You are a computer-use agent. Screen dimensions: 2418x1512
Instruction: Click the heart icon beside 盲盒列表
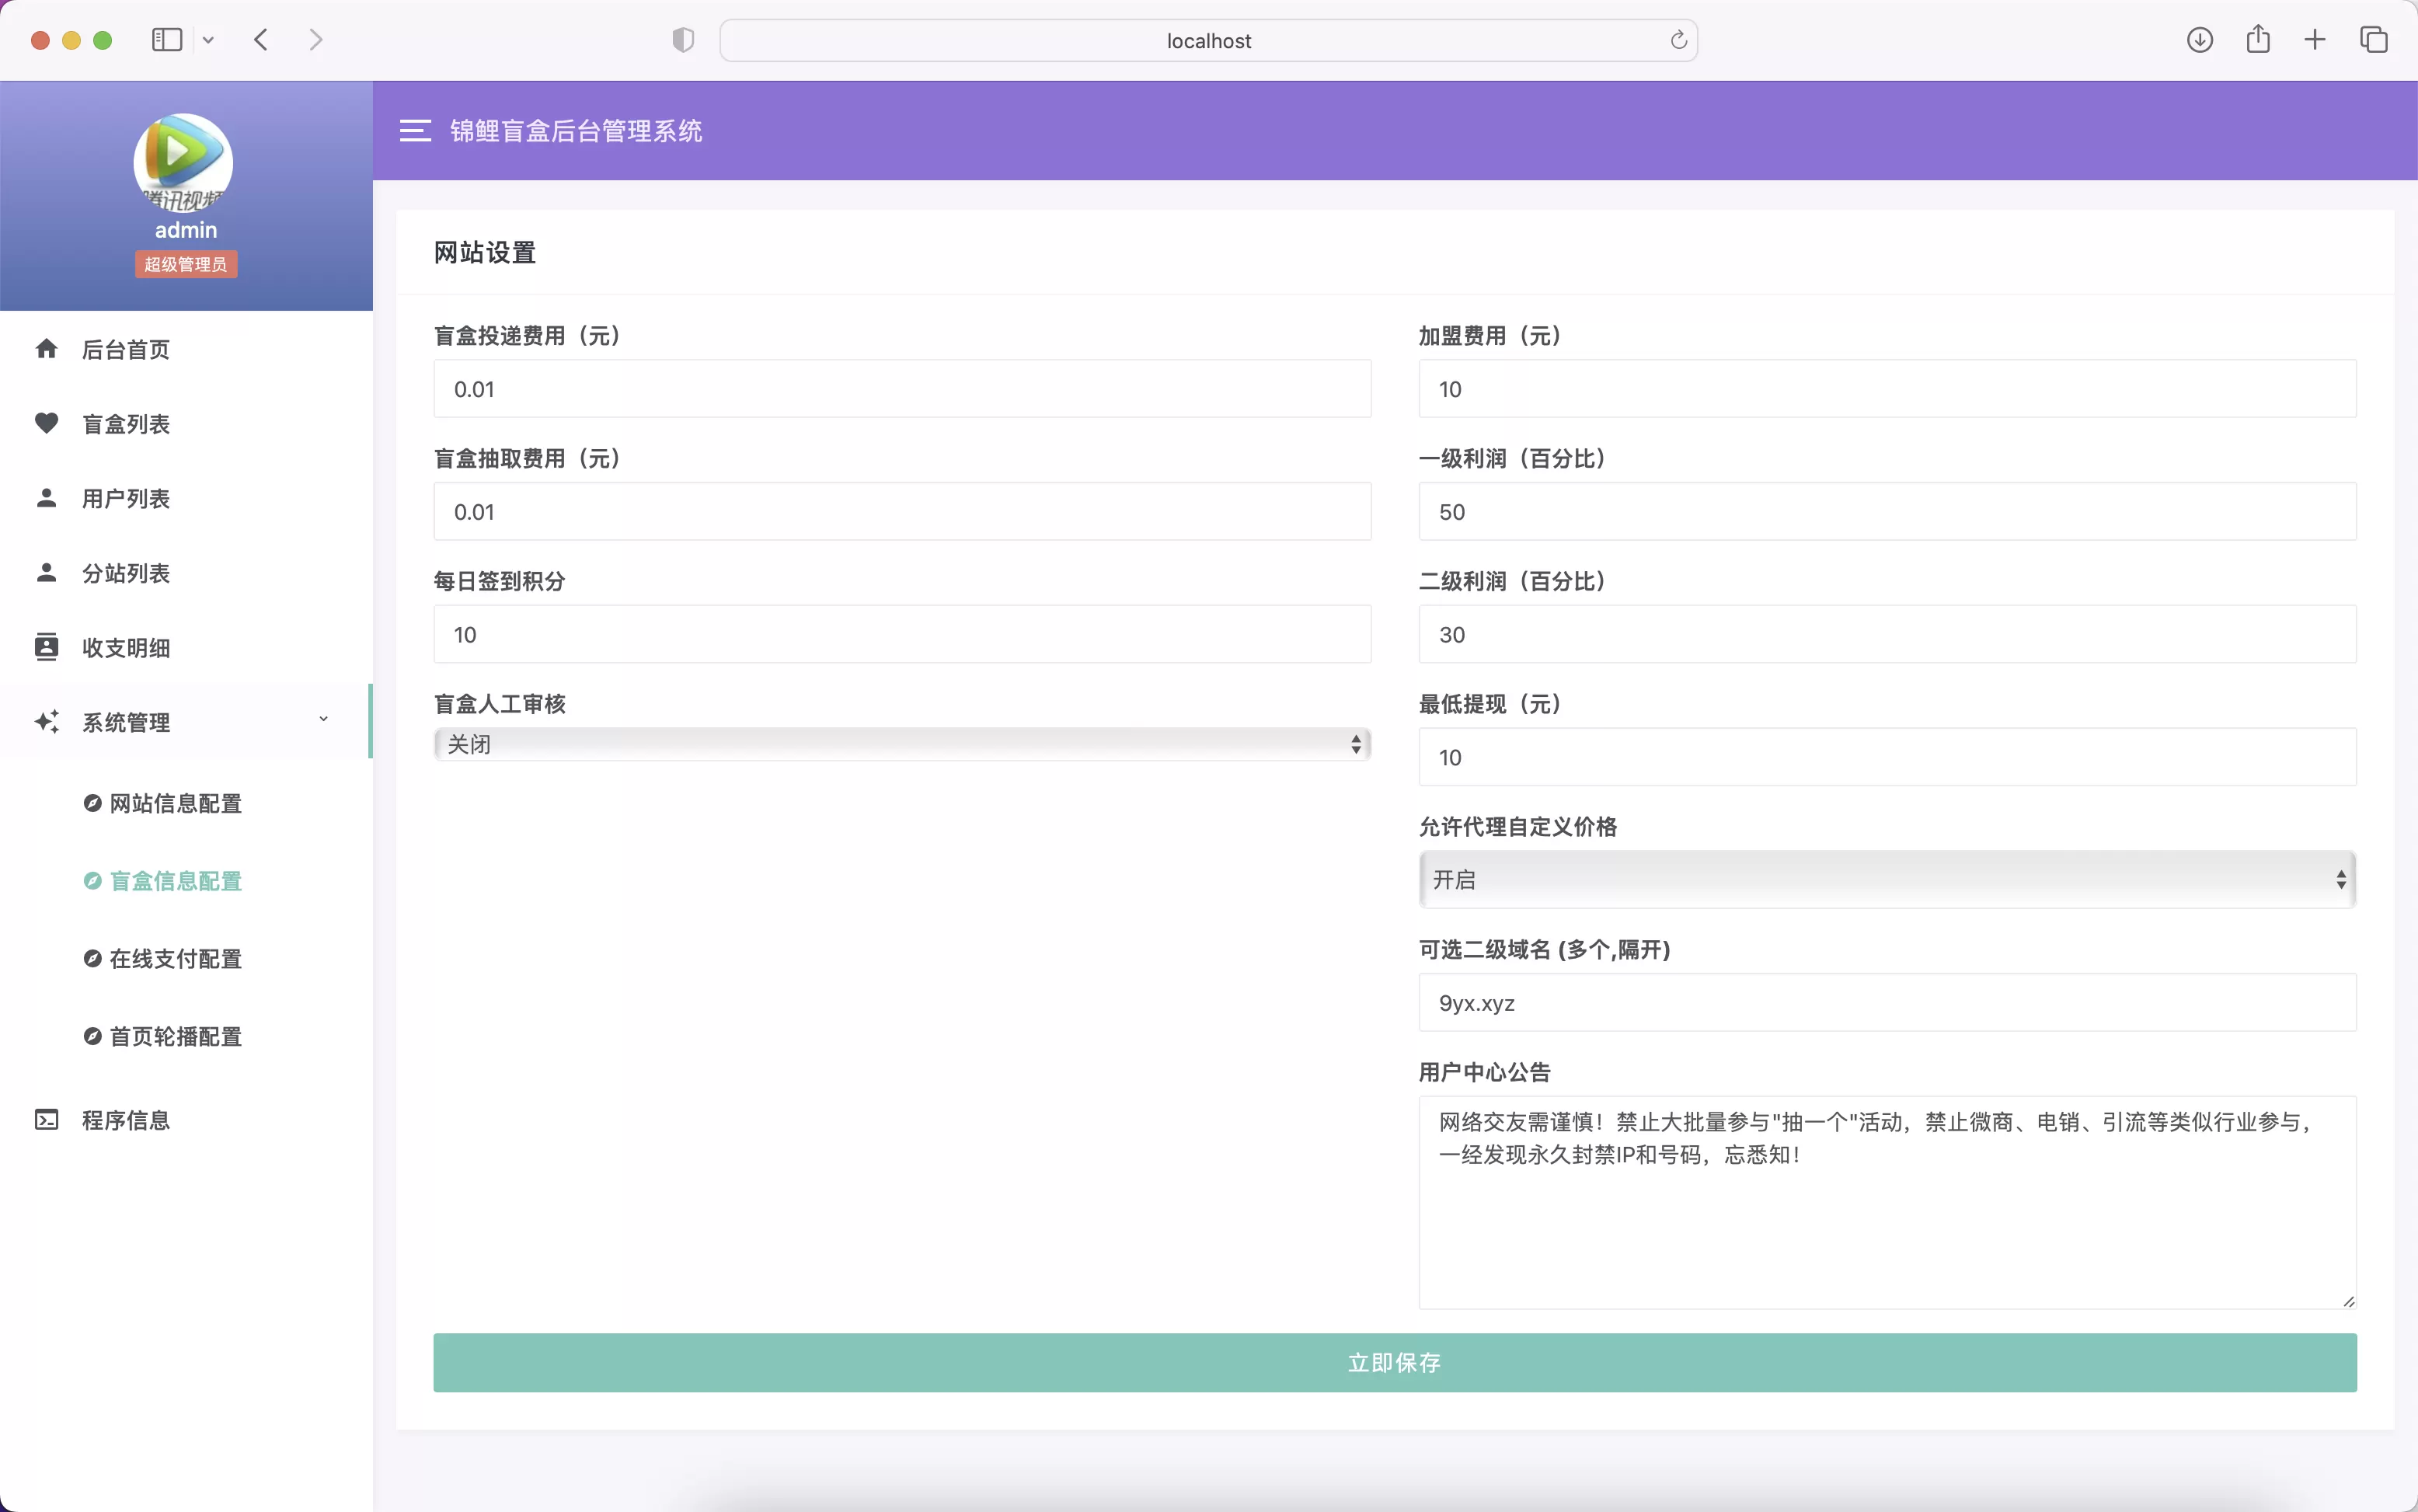[46, 423]
